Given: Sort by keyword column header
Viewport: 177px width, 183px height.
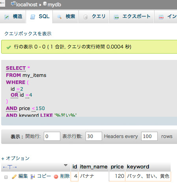Looking at the screenshot, I should pos(138,167).
